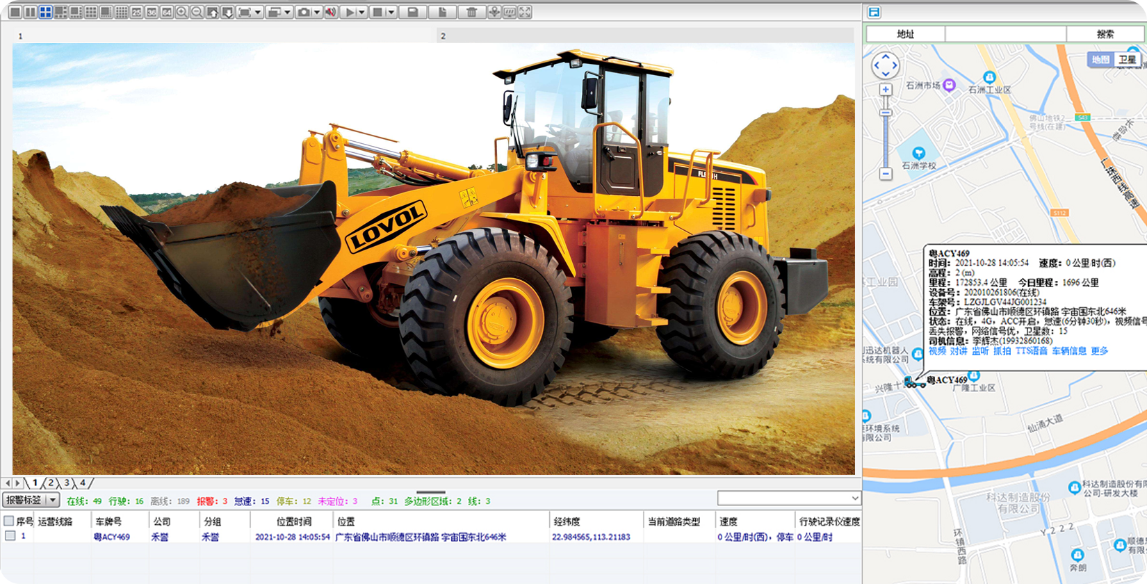The width and height of the screenshot is (1147, 584).
Task: Expand the play button dropdown arrow
Action: 362,12
